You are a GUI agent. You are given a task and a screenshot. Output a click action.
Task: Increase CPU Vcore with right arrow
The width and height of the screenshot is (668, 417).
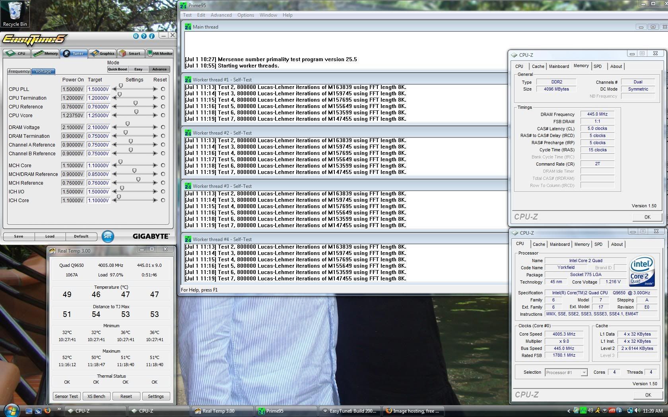click(155, 116)
